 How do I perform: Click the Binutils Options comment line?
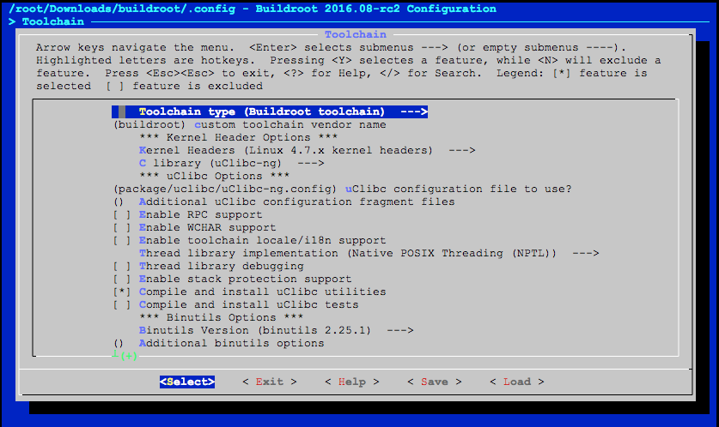[x=221, y=317]
